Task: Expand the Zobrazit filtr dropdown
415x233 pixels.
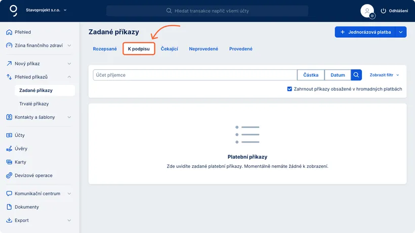Action: point(385,75)
